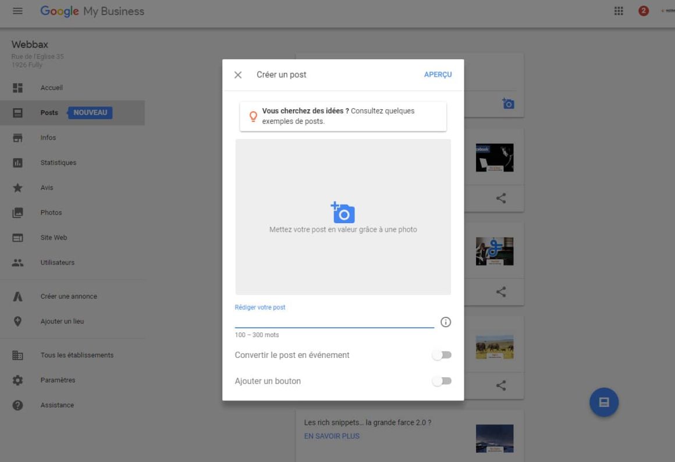
Task: Click the red notifications badge
Action: [644, 11]
